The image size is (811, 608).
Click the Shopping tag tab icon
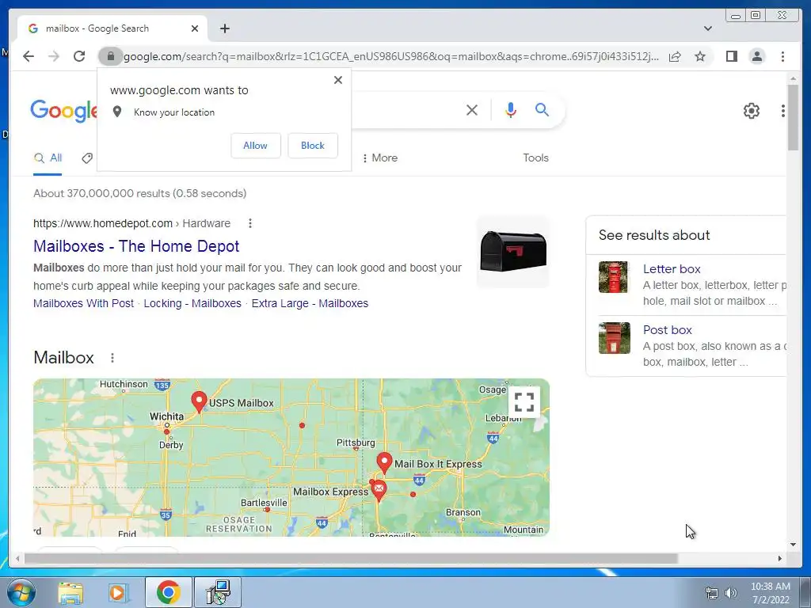(x=87, y=158)
